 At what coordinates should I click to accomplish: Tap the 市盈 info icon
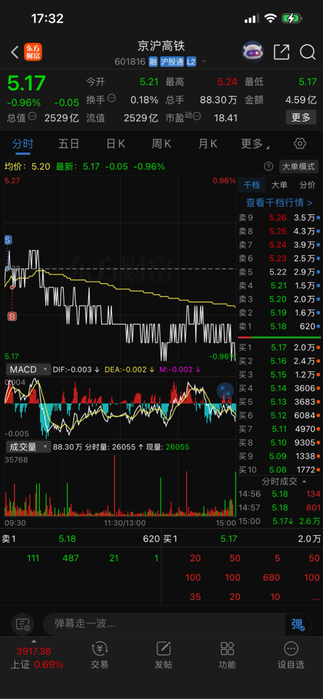[196, 116]
